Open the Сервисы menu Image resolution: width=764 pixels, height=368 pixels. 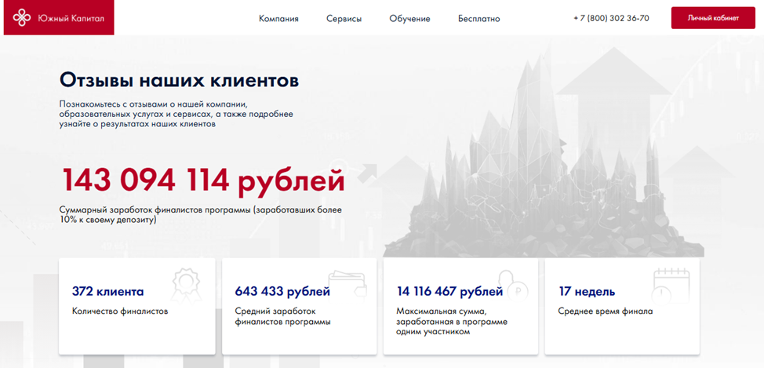(x=344, y=19)
